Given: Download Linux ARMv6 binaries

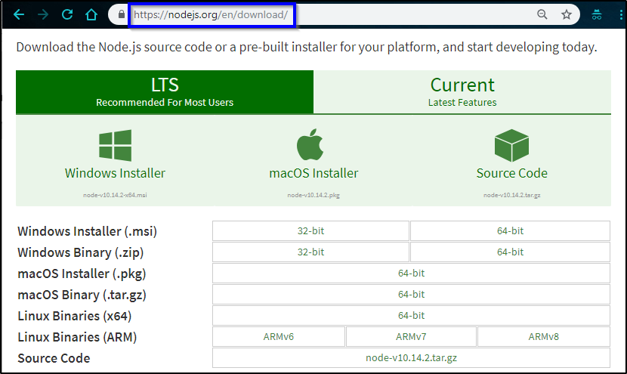Looking at the screenshot, I should coord(278,337).
